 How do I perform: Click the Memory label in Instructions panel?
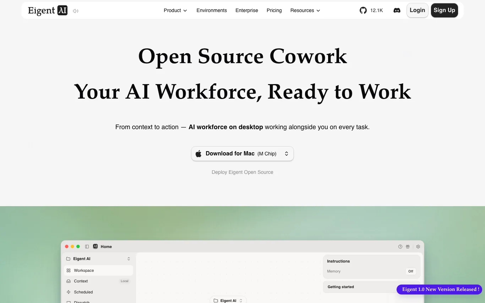tap(334, 271)
